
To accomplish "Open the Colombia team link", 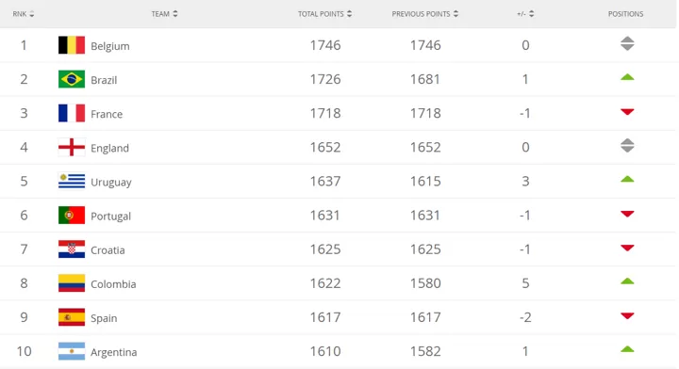I will (113, 284).
